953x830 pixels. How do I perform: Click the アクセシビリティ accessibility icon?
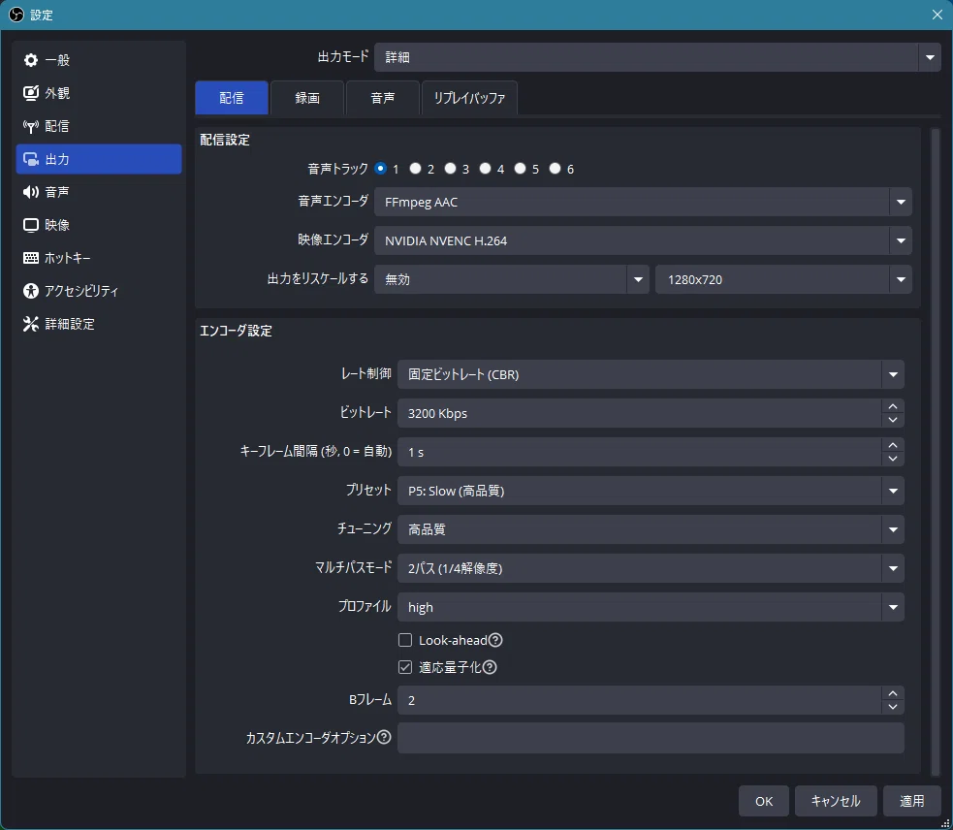click(x=30, y=291)
